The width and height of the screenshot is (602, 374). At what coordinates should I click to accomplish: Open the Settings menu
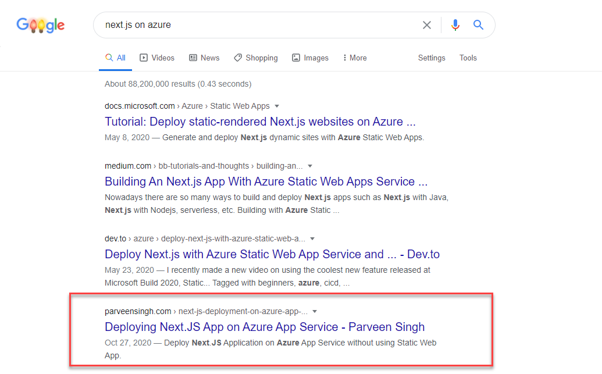tap(432, 58)
